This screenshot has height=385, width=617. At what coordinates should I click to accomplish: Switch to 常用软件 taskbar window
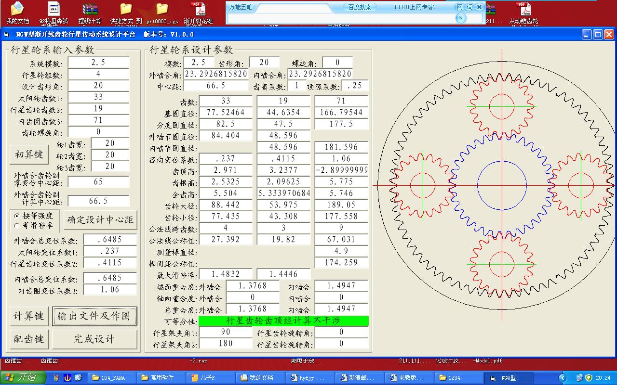(x=161, y=378)
